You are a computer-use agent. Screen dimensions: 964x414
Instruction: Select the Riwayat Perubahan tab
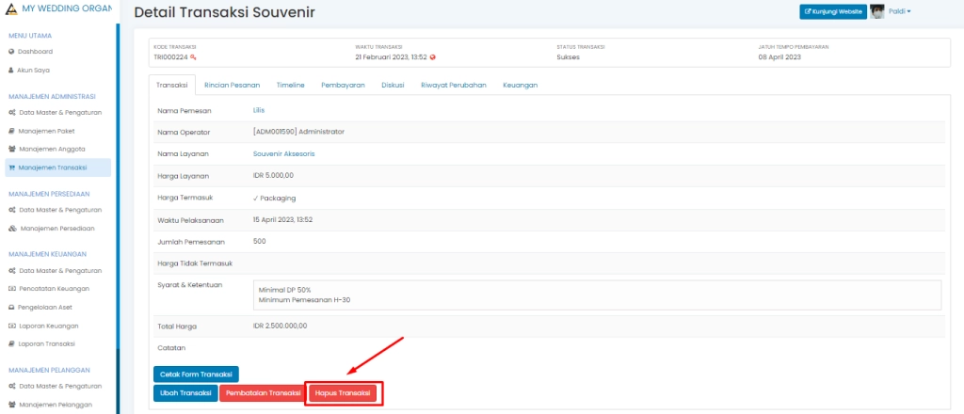[x=453, y=85]
